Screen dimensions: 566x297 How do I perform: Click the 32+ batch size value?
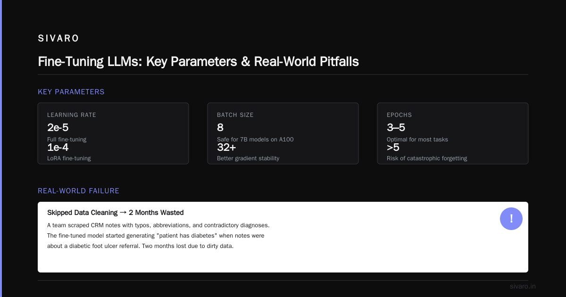[x=226, y=147]
